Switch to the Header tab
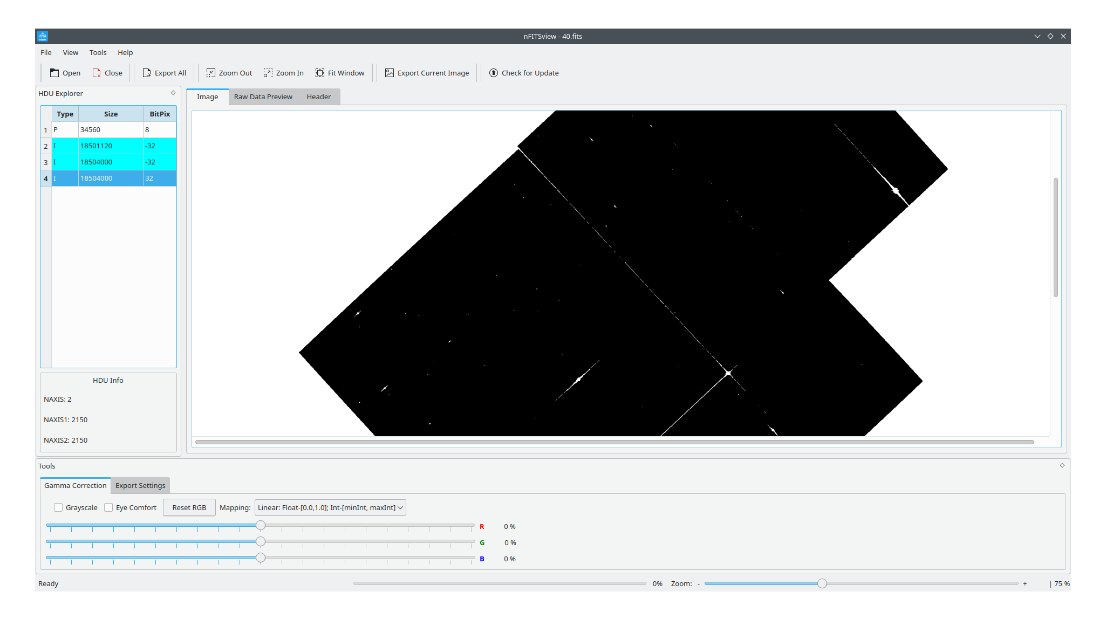This screenshot has width=1106, height=633. [x=319, y=97]
